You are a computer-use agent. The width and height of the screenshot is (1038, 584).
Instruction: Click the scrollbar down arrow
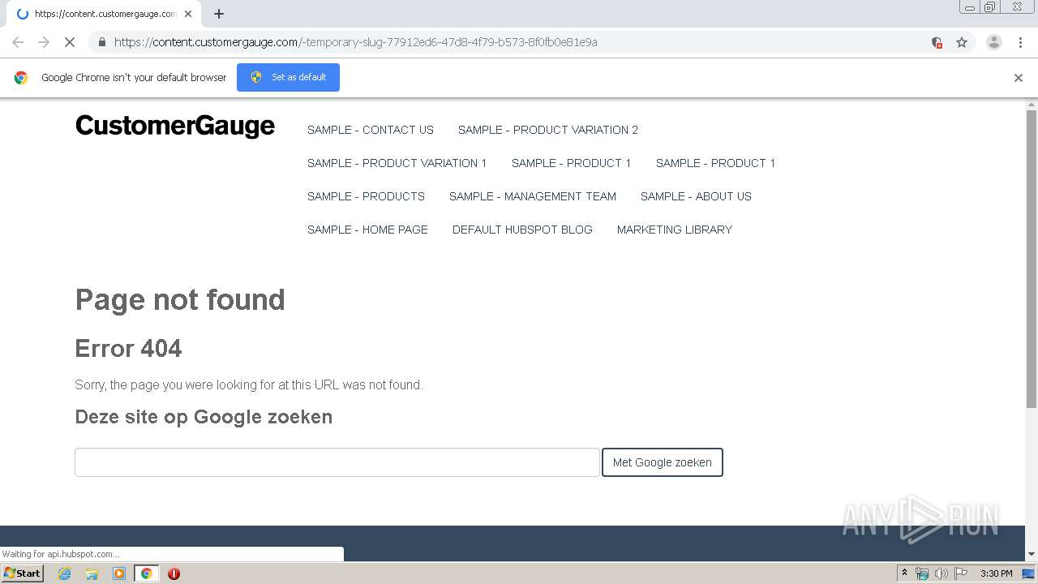1032,554
